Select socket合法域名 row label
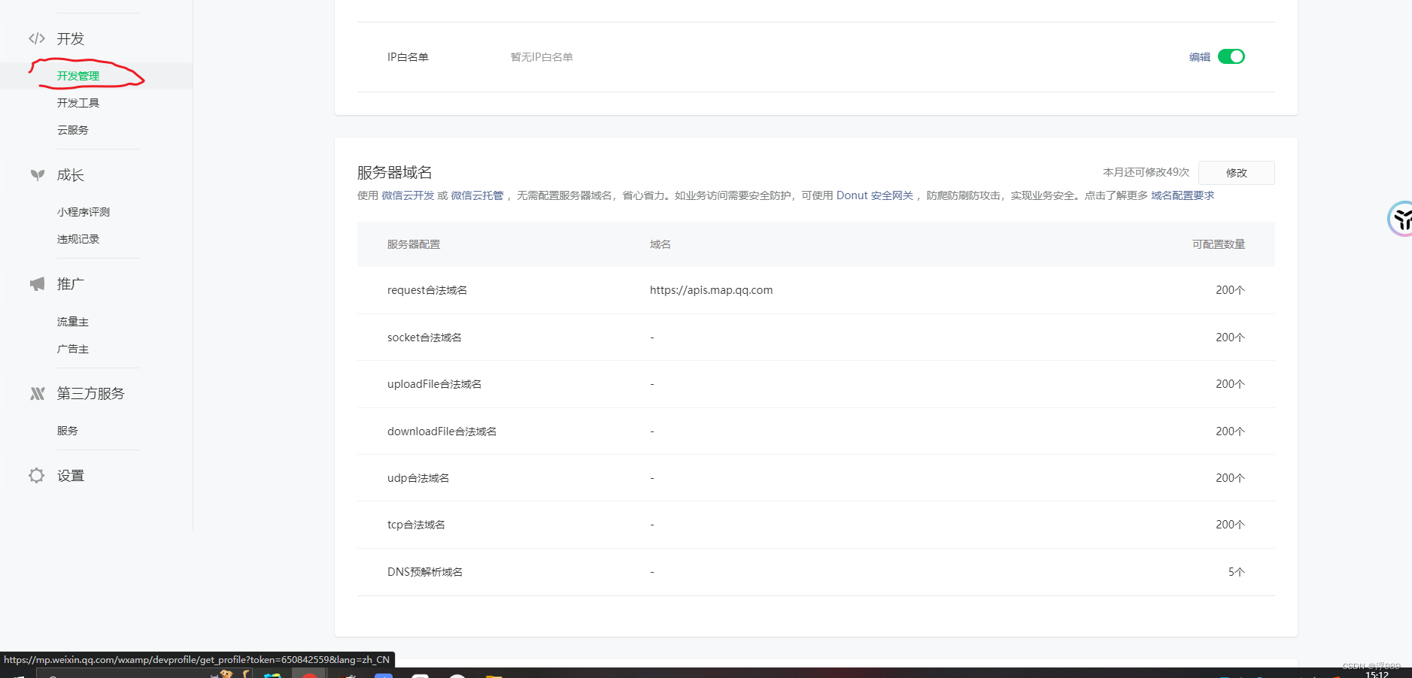The image size is (1412, 678). [424, 337]
